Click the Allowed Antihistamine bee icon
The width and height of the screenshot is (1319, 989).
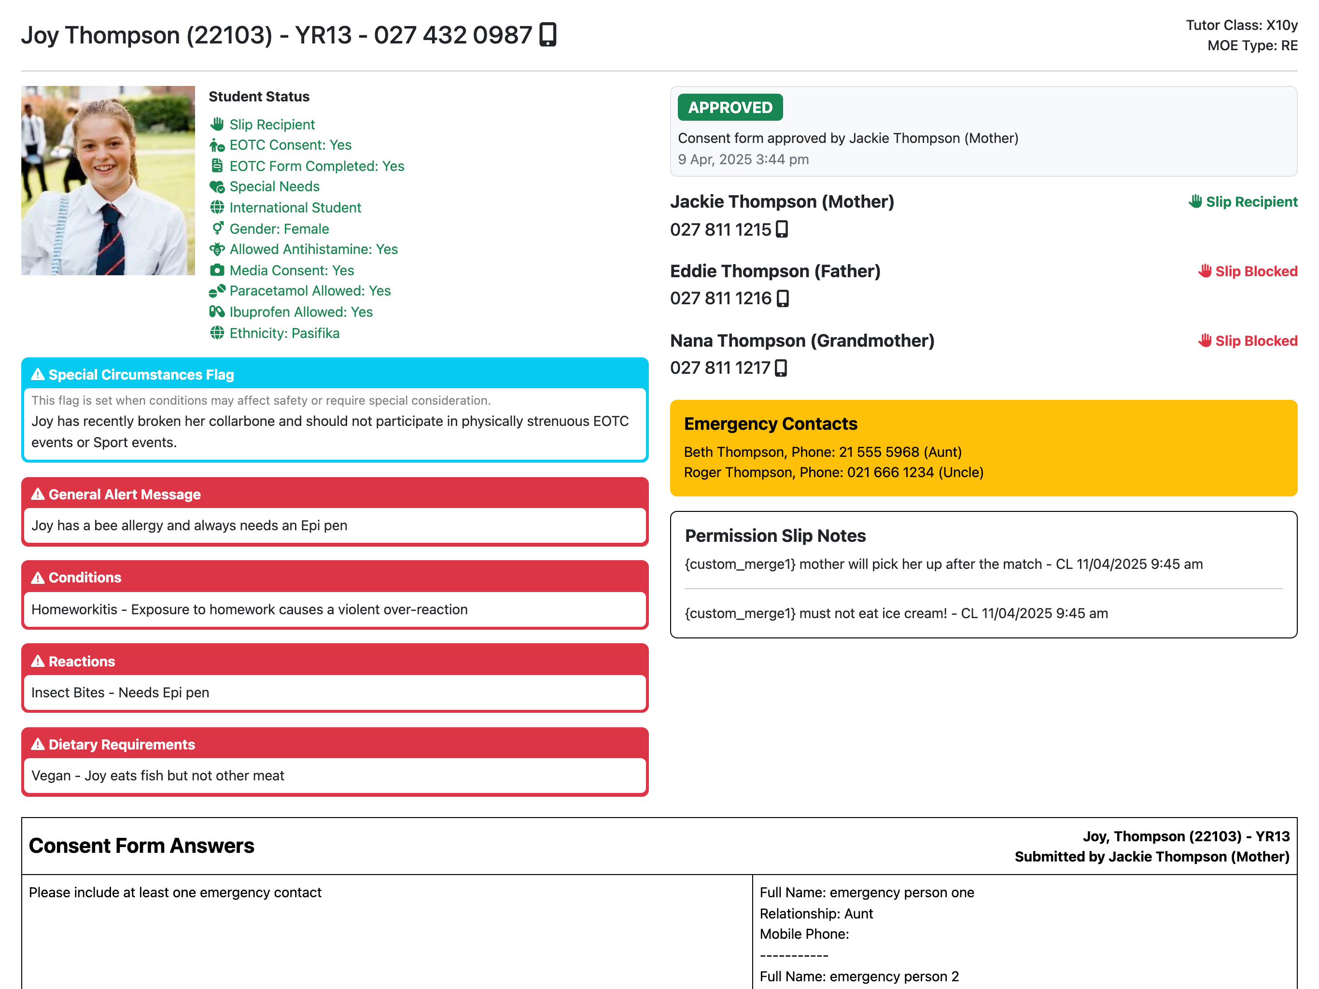click(217, 249)
